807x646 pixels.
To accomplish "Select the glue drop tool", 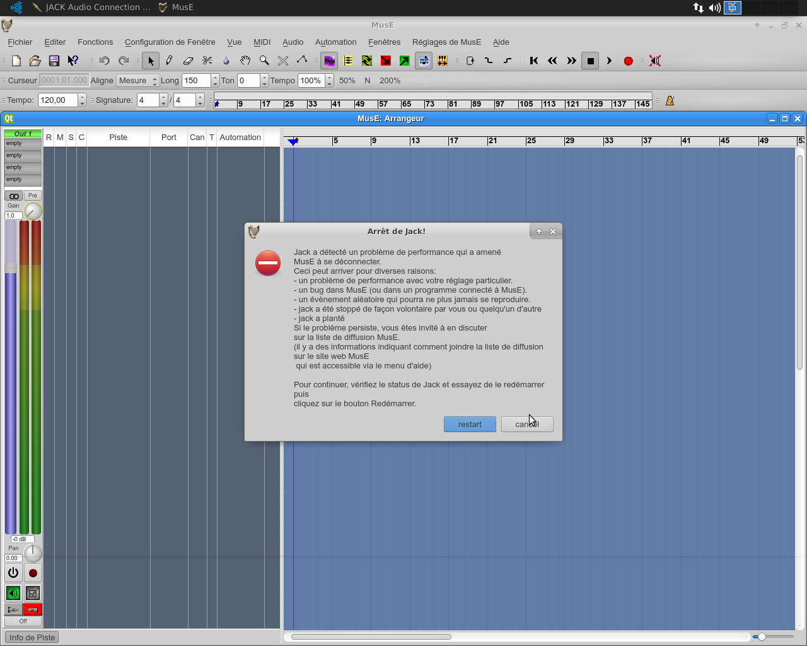I will pos(226,61).
